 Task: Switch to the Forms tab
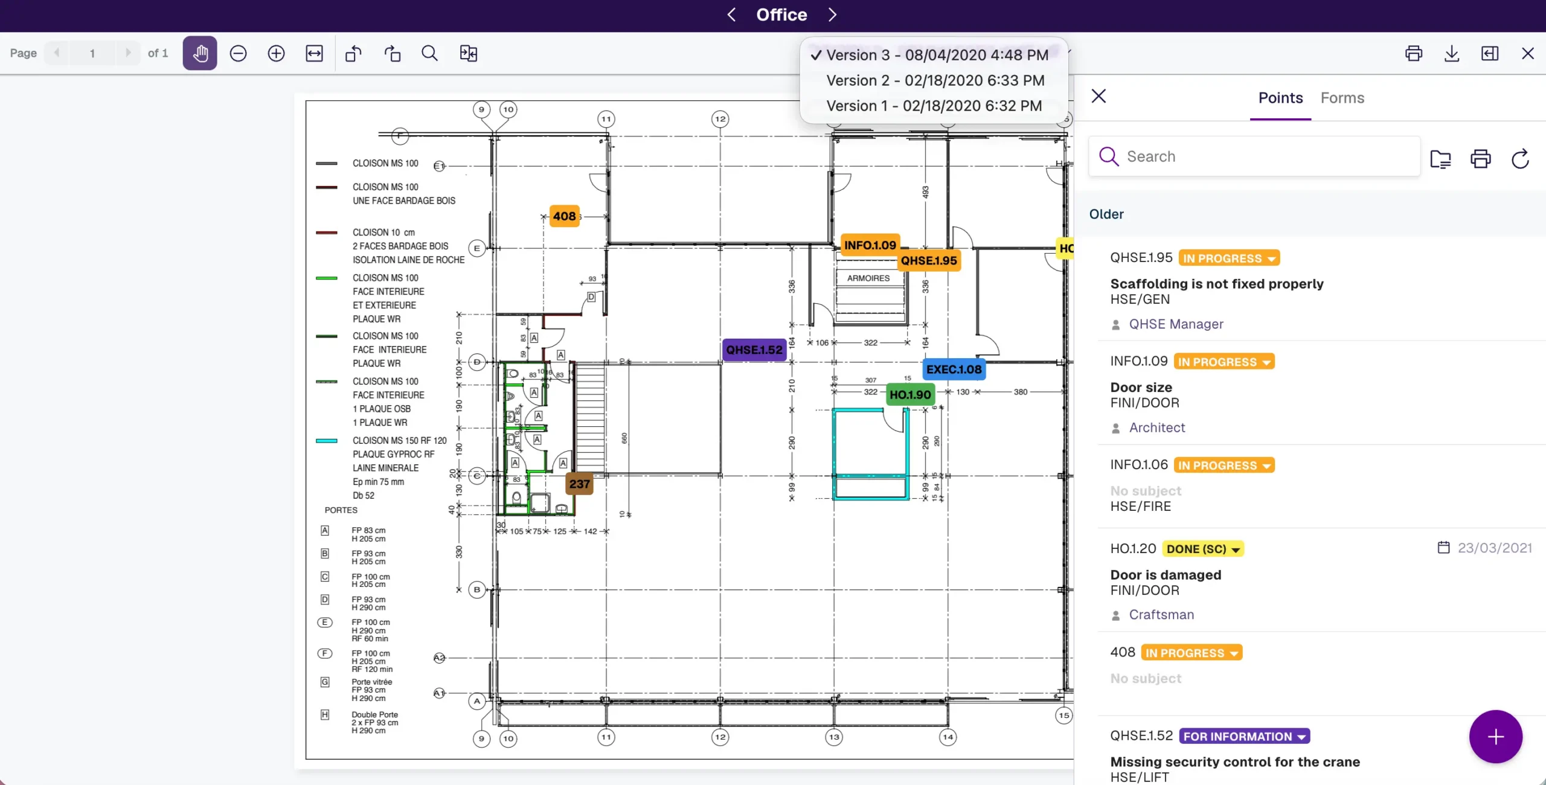pyautogui.click(x=1342, y=98)
